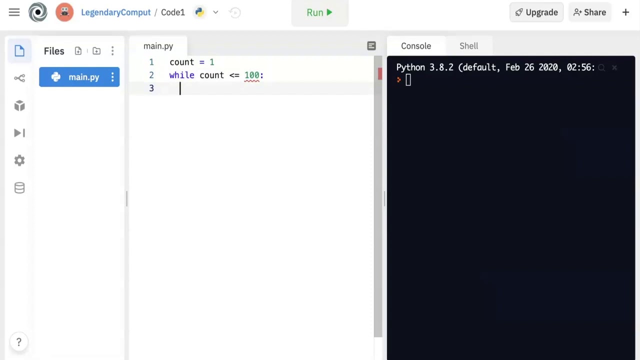Image resolution: width=640 pixels, height=360 pixels.
Task: Click the line 1 'count = 1' code
Action: tap(192, 62)
